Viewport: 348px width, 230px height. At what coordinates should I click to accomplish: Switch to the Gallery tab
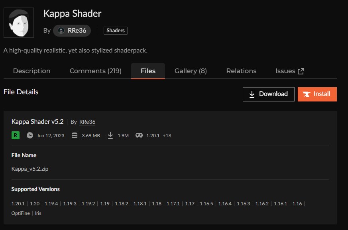pyautogui.click(x=190, y=70)
